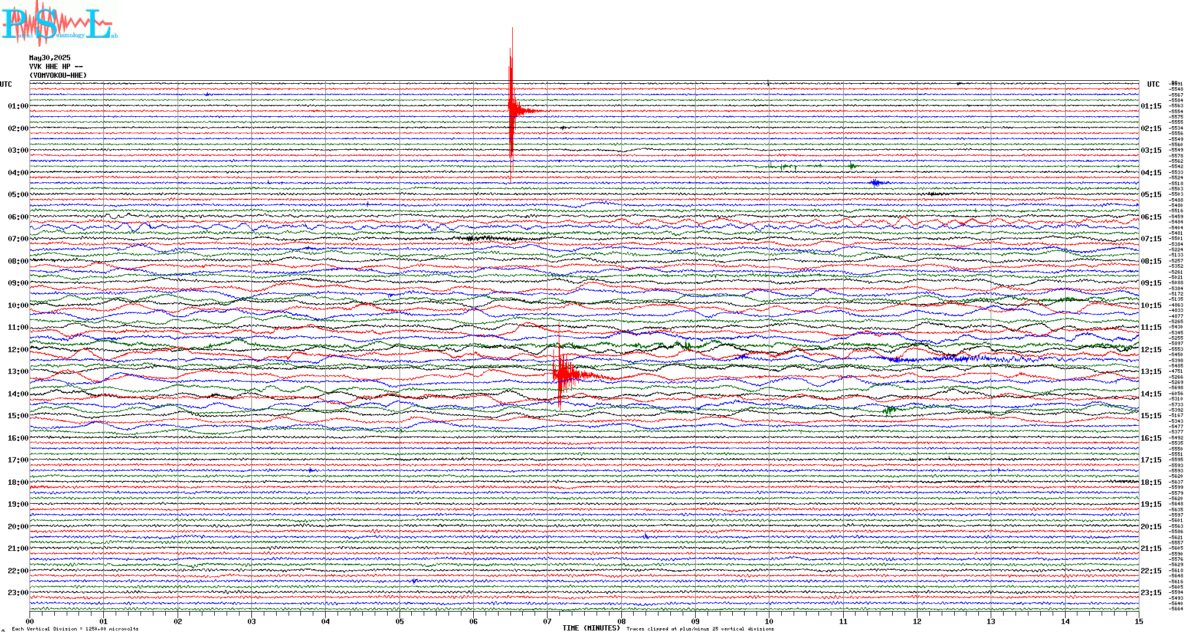The height and width of the screenshot is (637, 1186).
Task: Click the traces clipped footnote text
Action: [x=700, y=629]
